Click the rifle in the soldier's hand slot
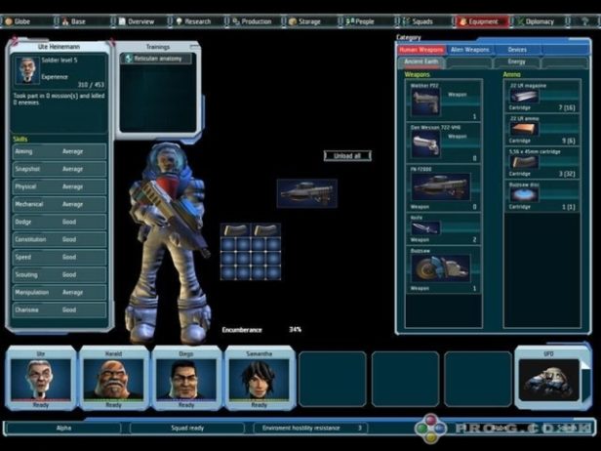 307,193
